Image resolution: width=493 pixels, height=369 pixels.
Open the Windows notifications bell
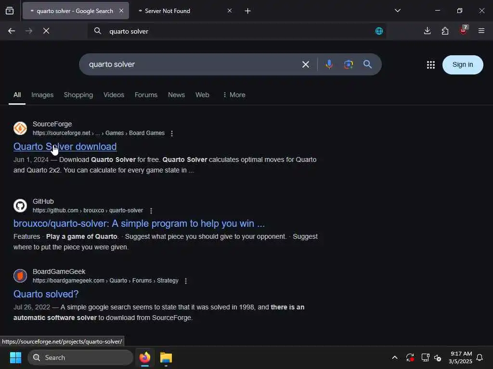[480, 357]
